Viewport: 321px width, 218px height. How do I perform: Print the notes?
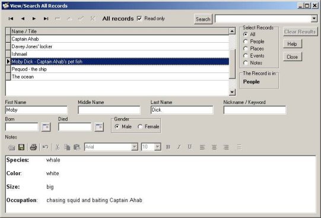click(33, 147)
